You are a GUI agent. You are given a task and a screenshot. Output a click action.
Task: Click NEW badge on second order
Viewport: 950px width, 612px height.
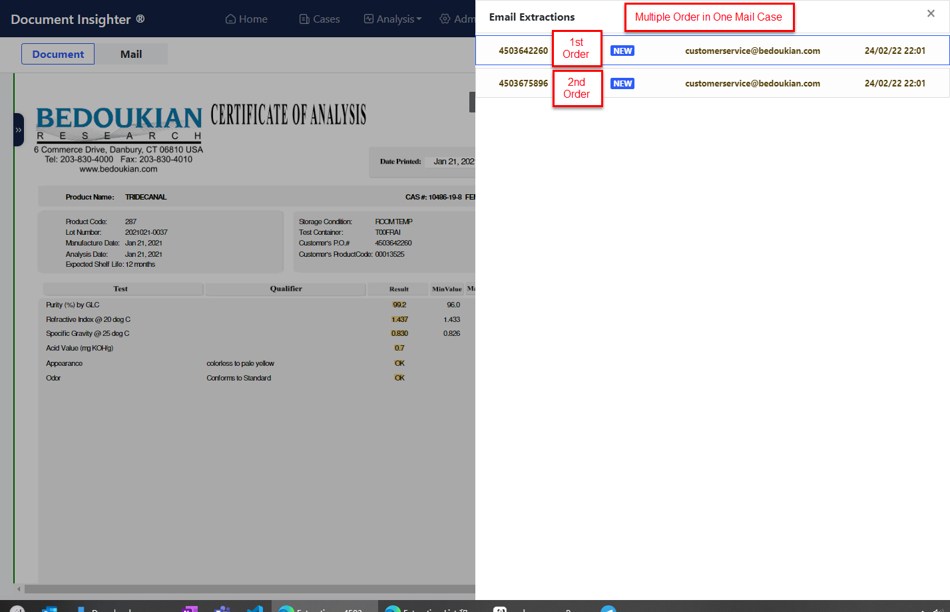click(622, 84)
